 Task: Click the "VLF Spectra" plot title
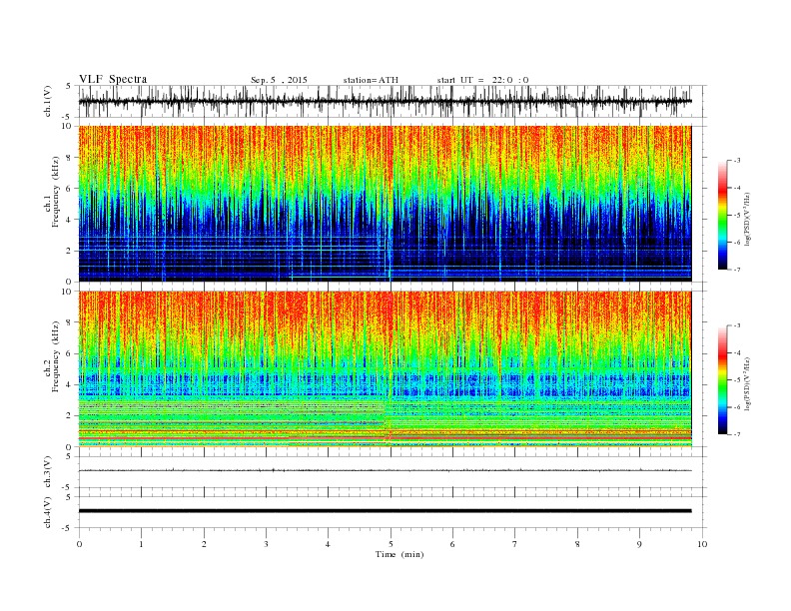[113, 79]
